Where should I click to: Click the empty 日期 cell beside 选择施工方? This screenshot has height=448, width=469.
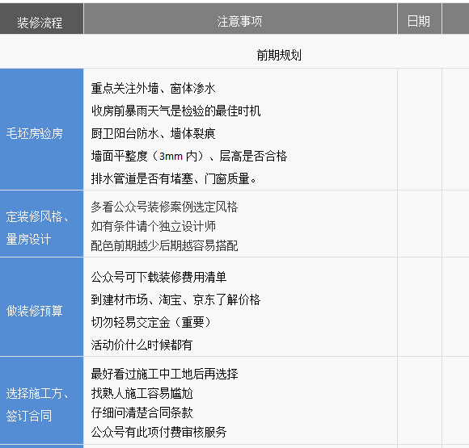[420, 400]
